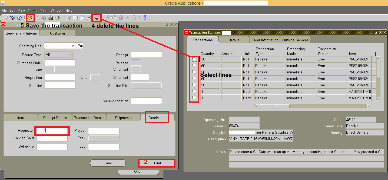Click the Find button
The image size is (388, 180).
click(157, 163)
